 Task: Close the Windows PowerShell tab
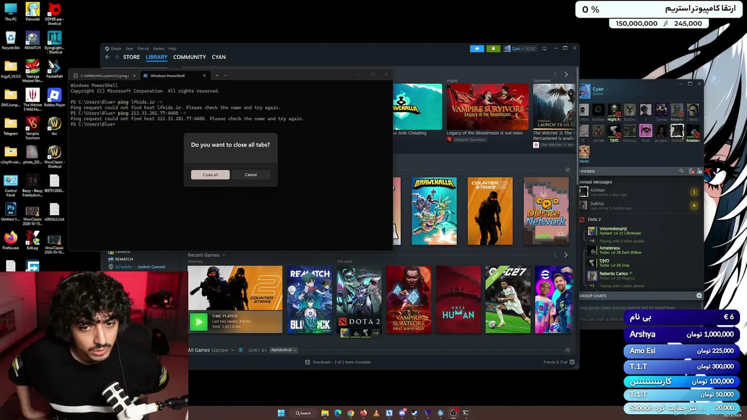(204, 75)
